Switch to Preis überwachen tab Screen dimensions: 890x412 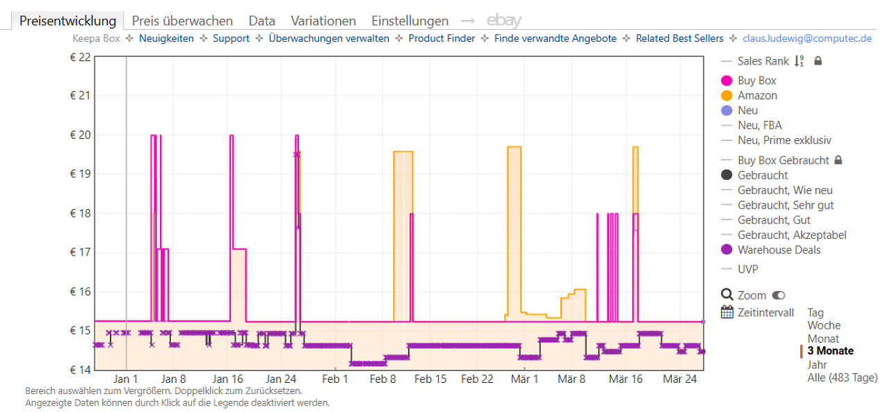[x=182, y=21]
